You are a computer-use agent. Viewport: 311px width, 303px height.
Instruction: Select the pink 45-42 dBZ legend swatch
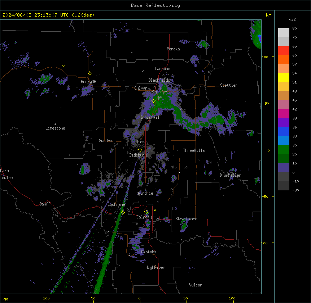click(x=284, y=105)
